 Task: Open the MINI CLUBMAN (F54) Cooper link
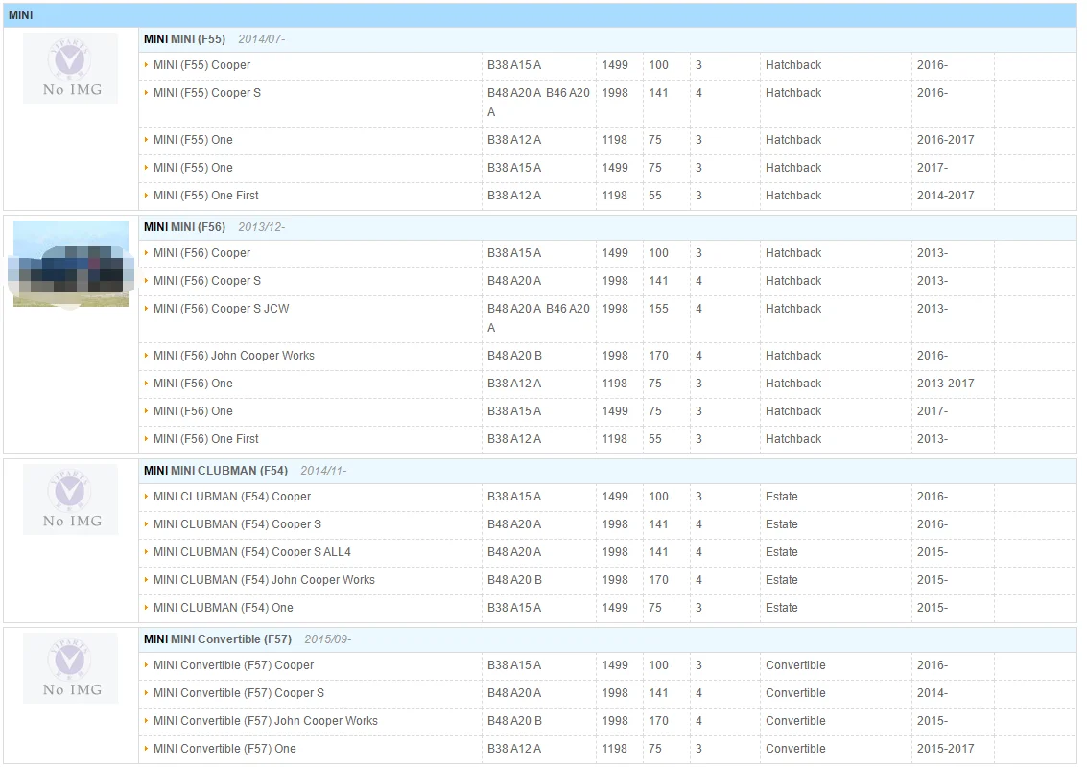231,496
